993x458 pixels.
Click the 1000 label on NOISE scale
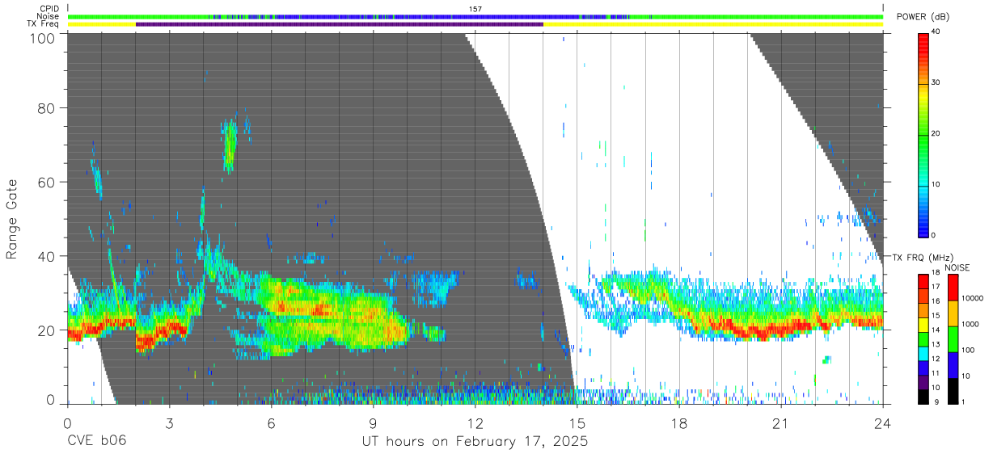[970, 324]
